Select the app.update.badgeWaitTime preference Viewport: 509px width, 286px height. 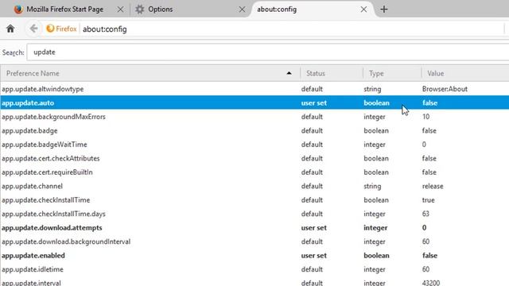(254, 145)
